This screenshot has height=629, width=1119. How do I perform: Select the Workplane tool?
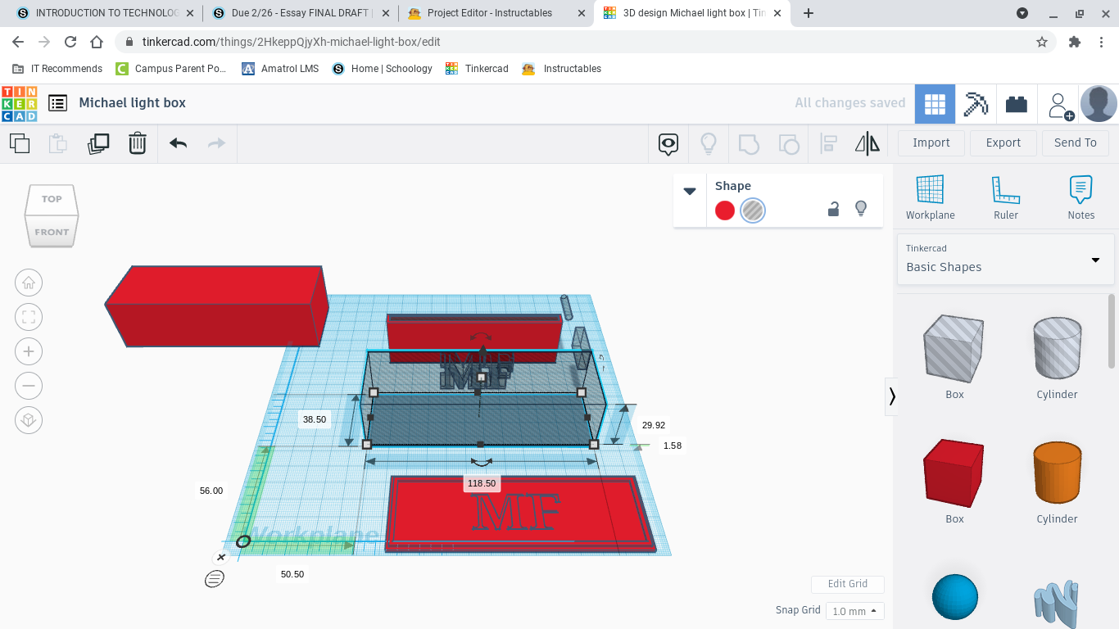point(930,197)
